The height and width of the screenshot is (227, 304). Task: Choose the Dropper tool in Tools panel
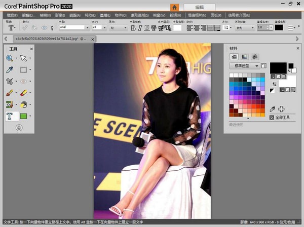[9, 70]
